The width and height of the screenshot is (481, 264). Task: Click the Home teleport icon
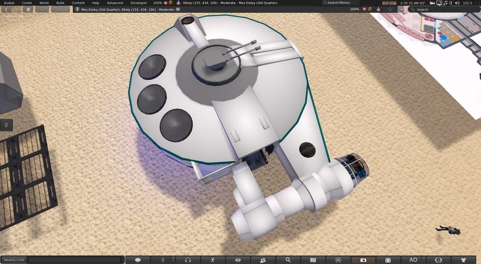[28, 10]
